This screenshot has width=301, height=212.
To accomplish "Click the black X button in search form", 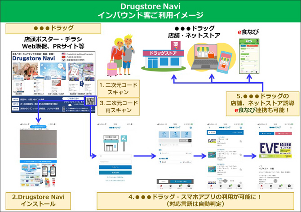I will click(190, 141).
